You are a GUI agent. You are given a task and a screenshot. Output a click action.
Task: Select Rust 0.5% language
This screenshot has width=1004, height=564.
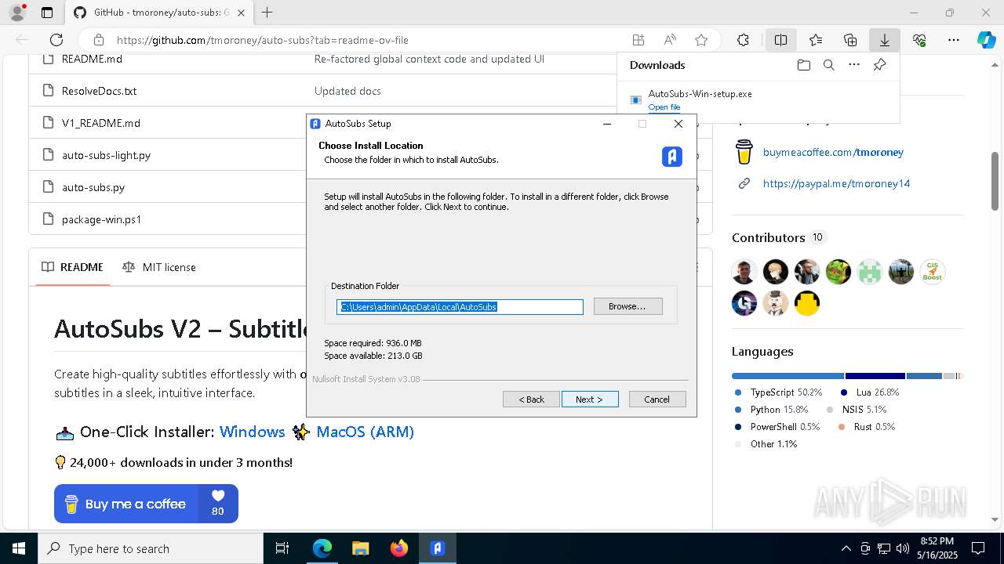(x=866, y=427)
